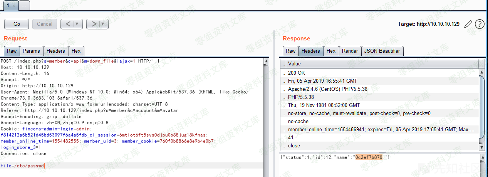Edit target with the pencil icon
Viewport: 488px width, 177px height.
point(468,24)
